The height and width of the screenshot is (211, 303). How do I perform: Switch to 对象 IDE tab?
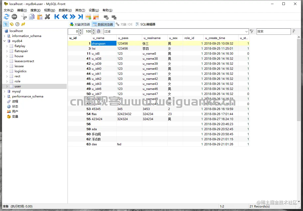[x=124, y=24]
